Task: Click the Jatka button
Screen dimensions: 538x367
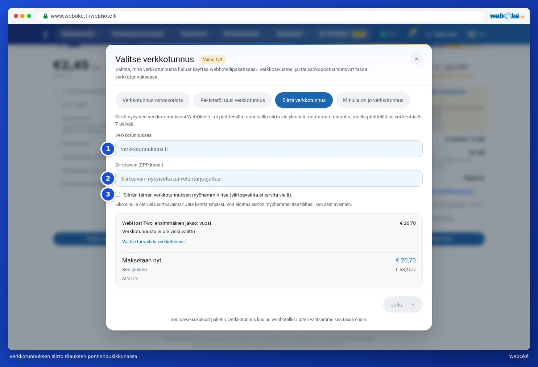Action: [403, 305]
